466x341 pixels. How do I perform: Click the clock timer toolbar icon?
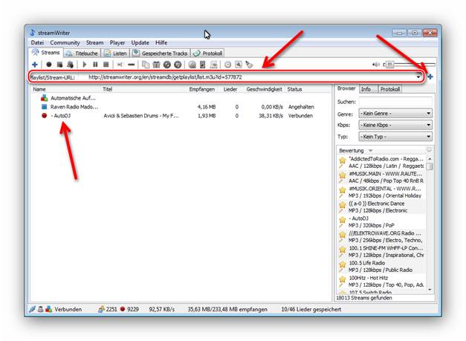coord(227,65)
